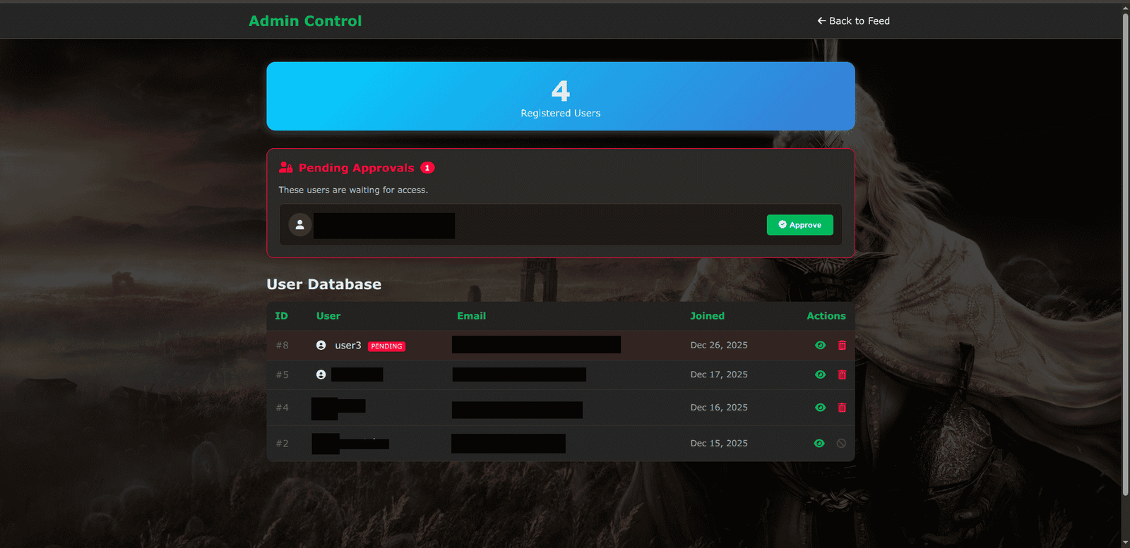Viewport: 1130px width, 548px height.
Task: Click the Back to Feed link
Action: tap(853, 21)
